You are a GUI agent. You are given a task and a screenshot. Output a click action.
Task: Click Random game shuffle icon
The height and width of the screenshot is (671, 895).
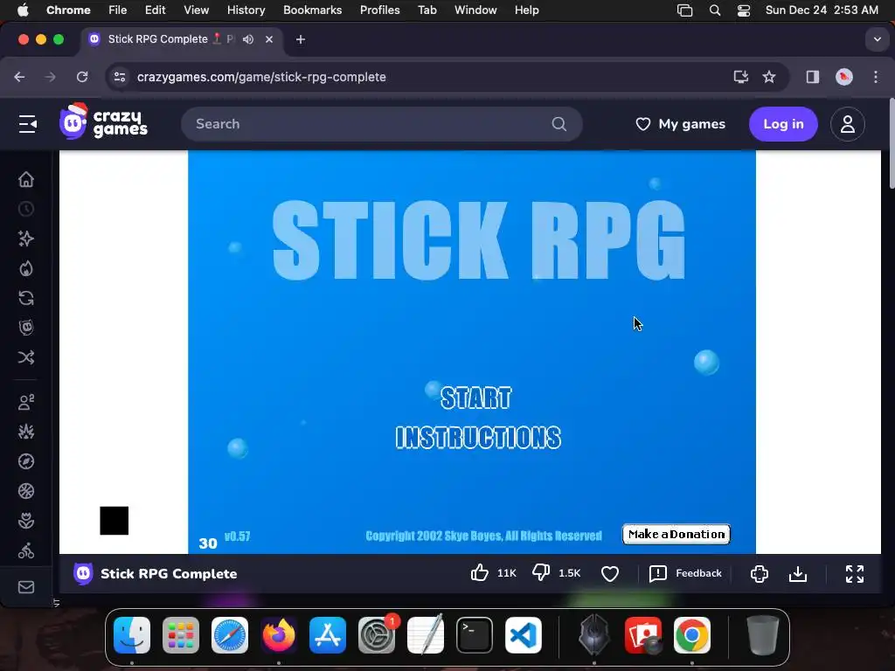pyautogui.click(x=26, y=357)
